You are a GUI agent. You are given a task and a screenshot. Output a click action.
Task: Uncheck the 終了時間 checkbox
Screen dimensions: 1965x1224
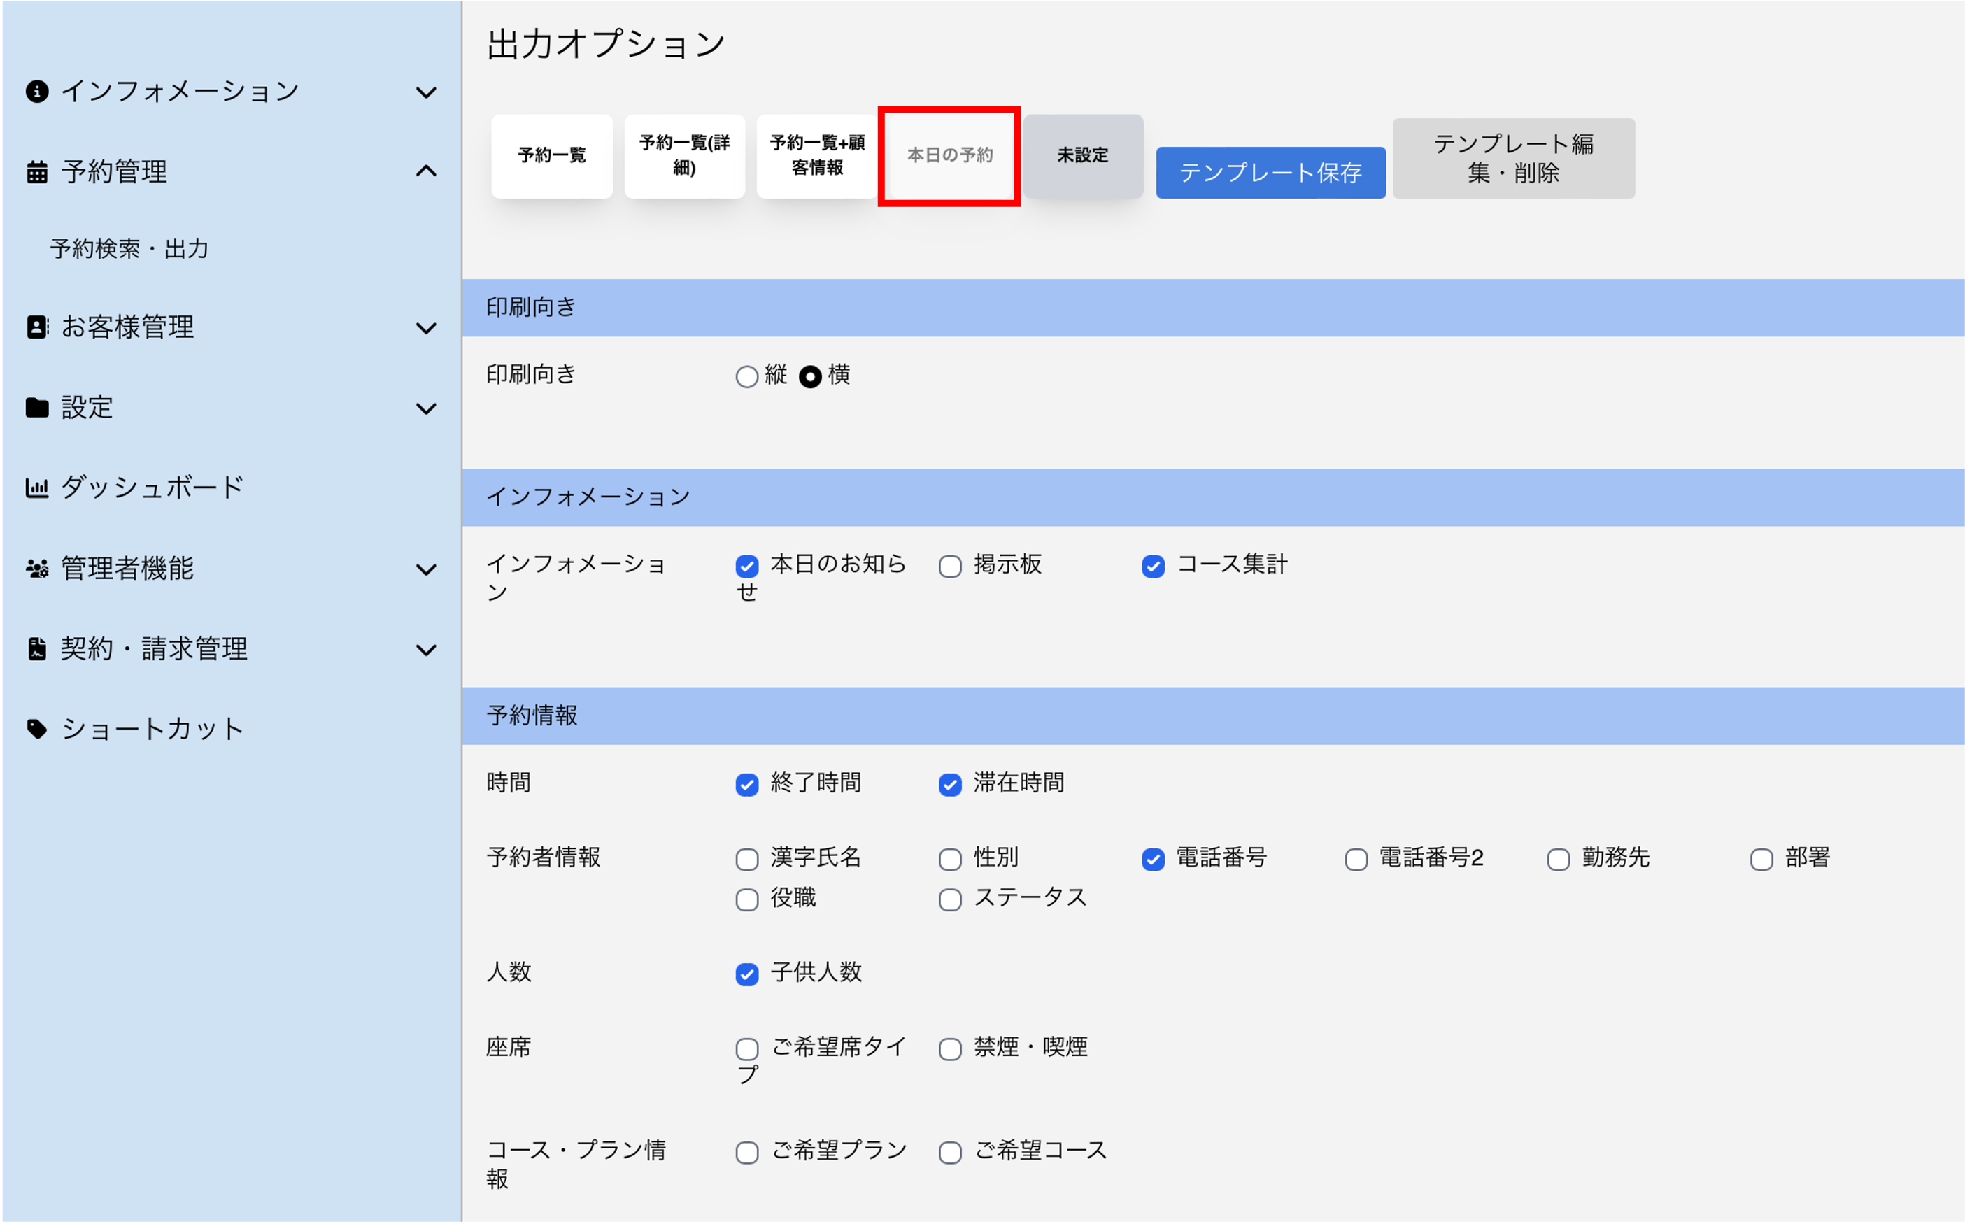(x=746, y=785)
